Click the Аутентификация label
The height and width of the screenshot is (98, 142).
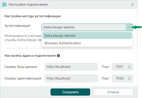(x=17, y=26)
